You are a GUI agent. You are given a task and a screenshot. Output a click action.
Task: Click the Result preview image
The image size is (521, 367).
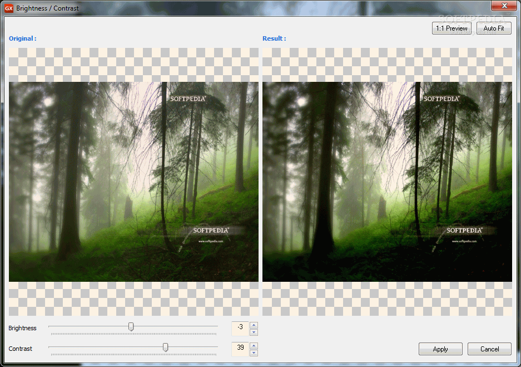pos(387,182)
